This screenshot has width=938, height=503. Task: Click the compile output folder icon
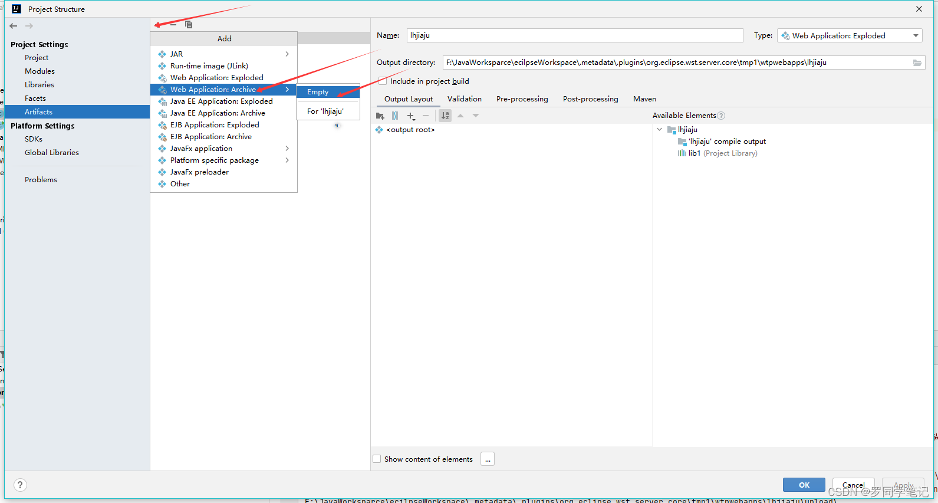click(x=682, y=142)
